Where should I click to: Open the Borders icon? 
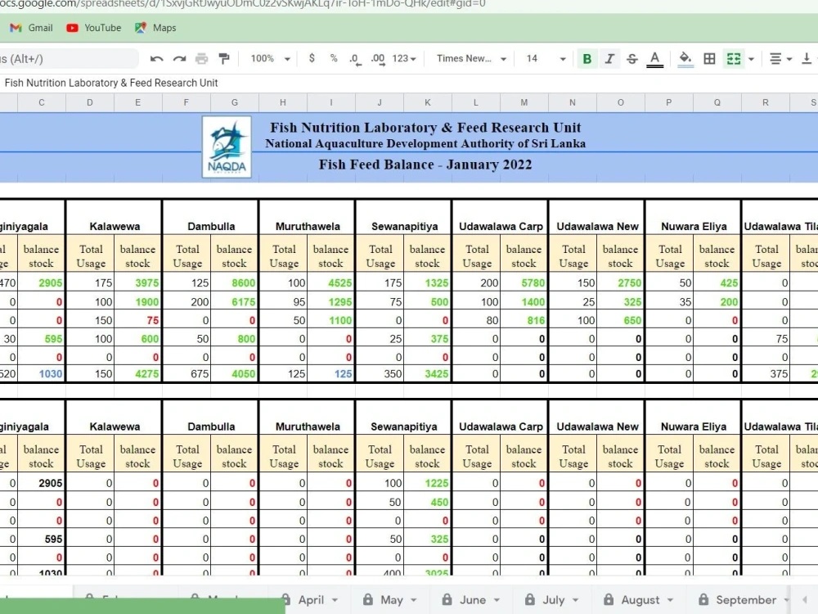pyautogui.click(x=709, y=59)
